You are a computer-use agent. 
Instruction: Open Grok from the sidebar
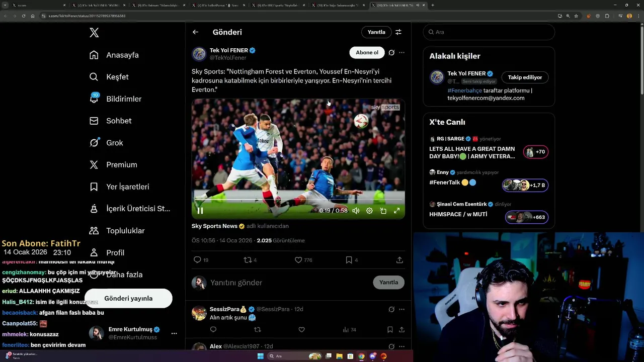point(106,143)
